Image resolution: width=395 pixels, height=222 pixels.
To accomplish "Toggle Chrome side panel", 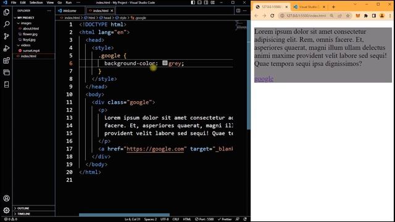I will tap(374, 15).
